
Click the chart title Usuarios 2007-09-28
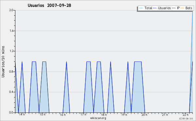coord(49,5)
